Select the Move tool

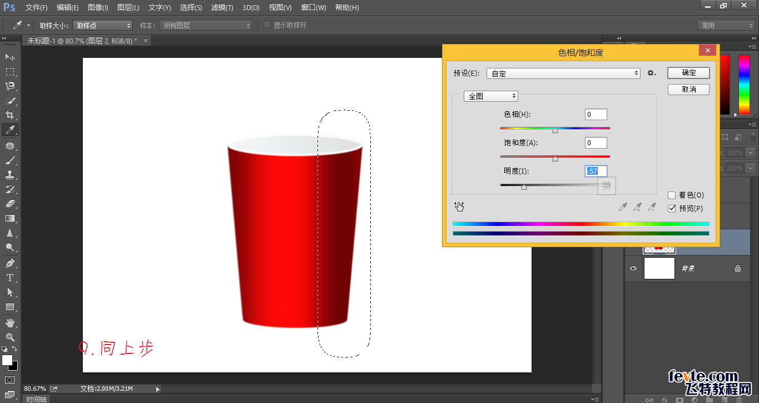click(10, 57)
